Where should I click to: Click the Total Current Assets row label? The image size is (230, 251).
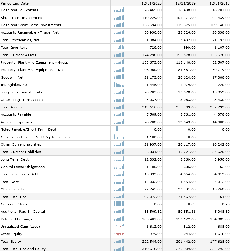coord(19,55)
